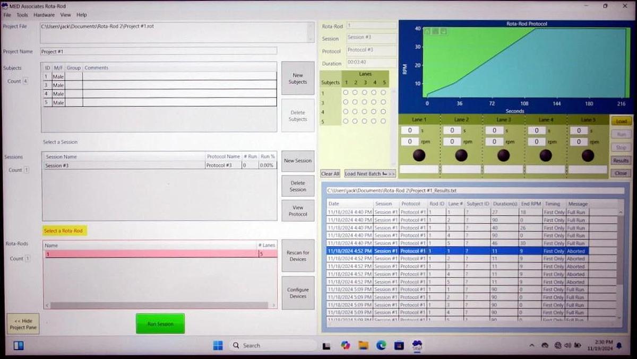Click the Load Next Batch button
This screenshot has width=637, height=359.
point(370,173)
